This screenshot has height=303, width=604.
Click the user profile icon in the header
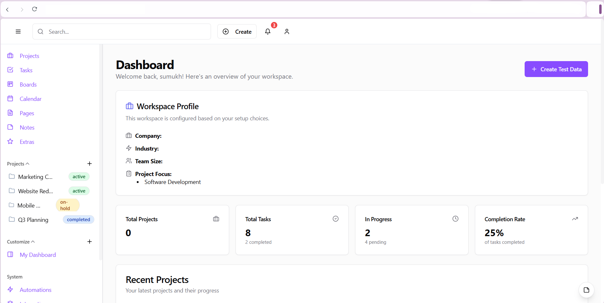click(287, 31)
